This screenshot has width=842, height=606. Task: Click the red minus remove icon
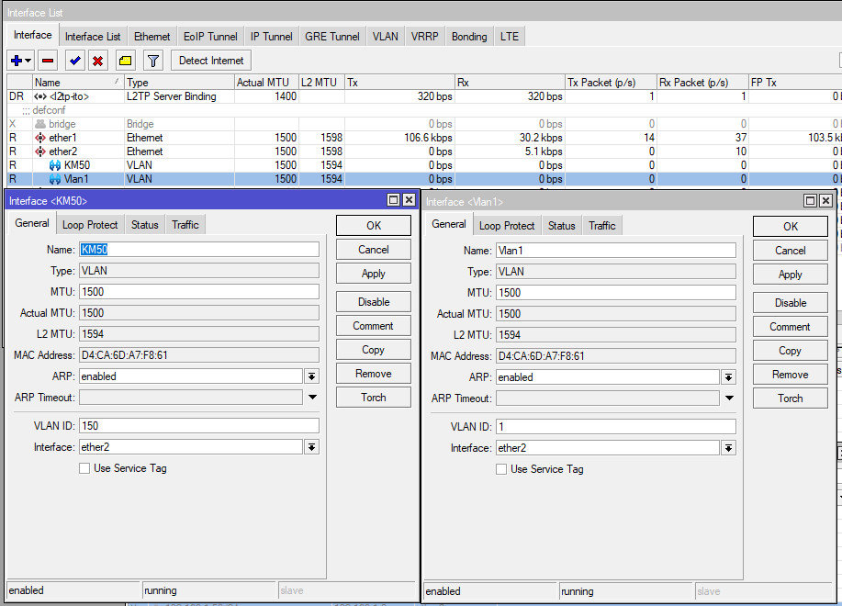pos(48,61)
